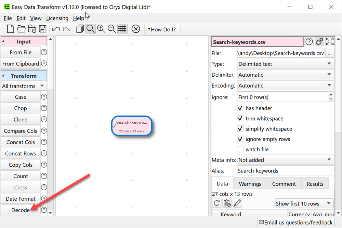Click the Email us questions/feedback link
Viewport: 342px width, 228px height.
[x=296, y=222]
